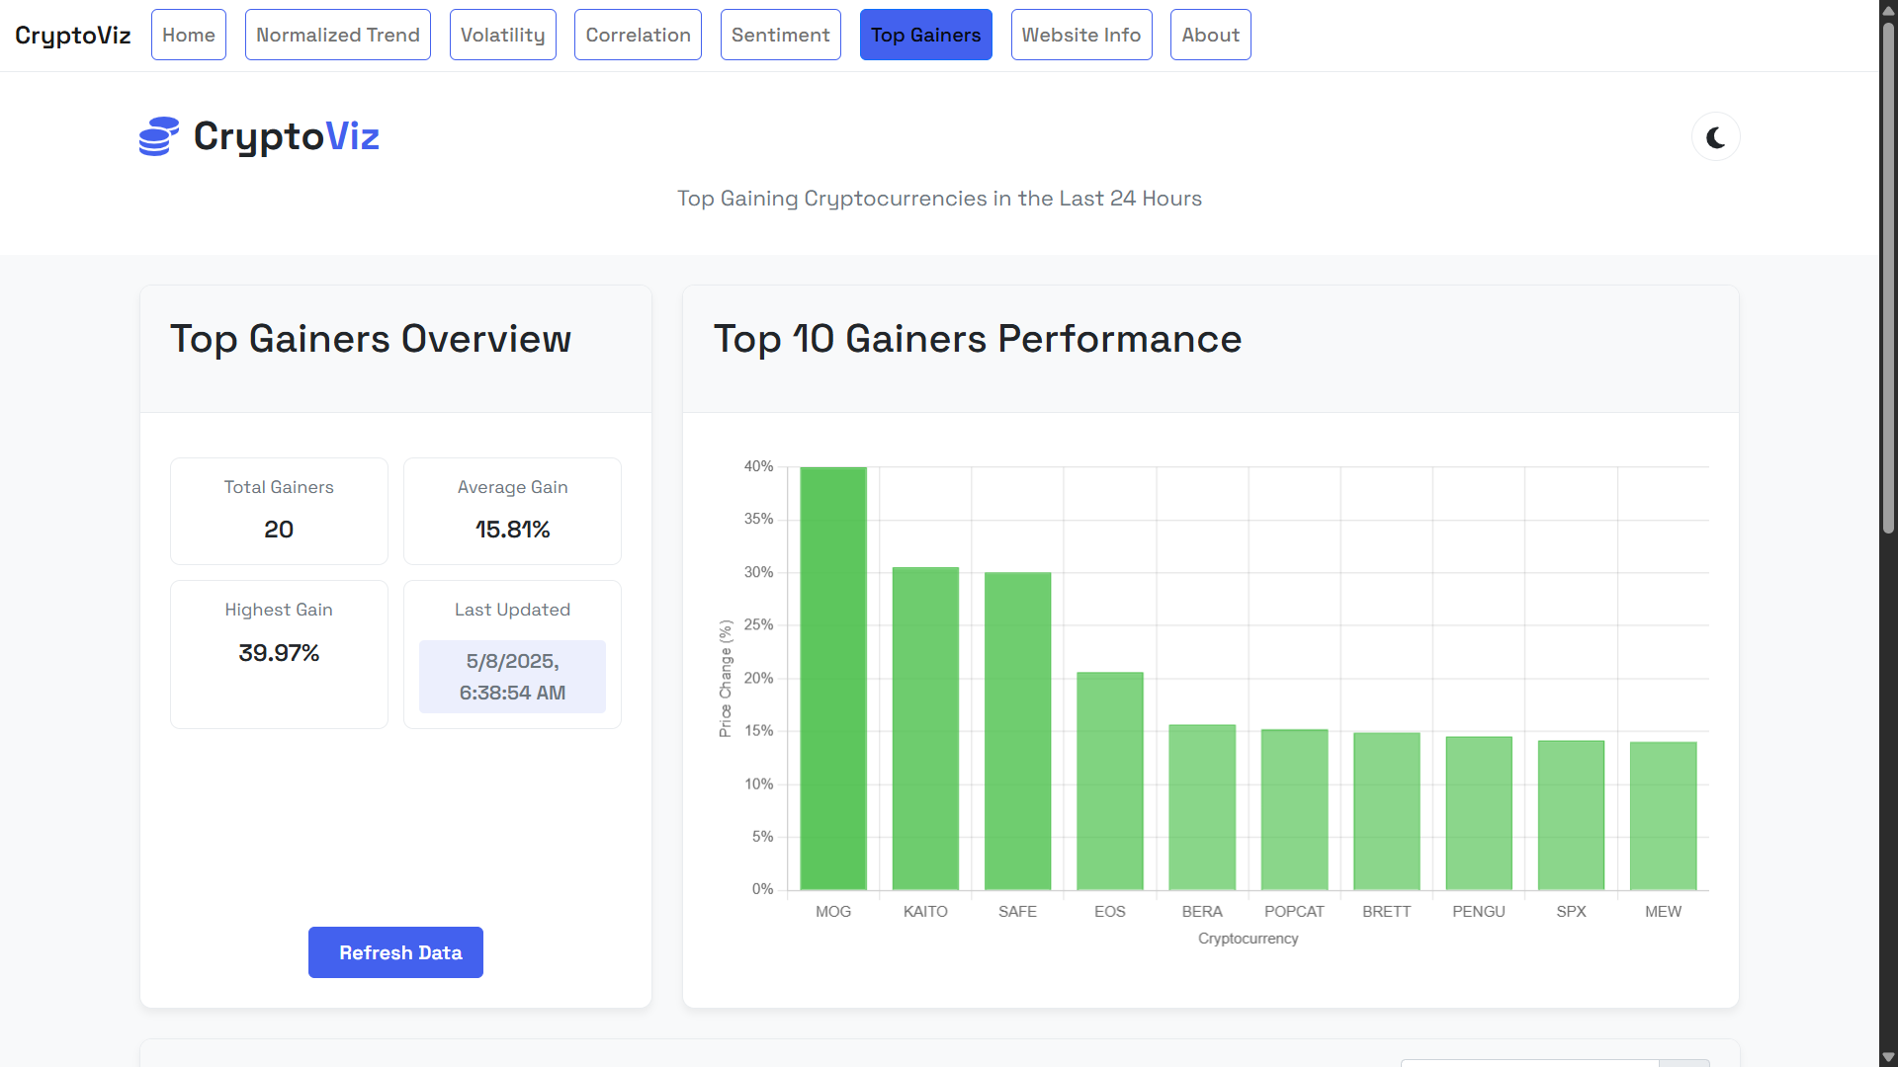Click the Last Updated timestamp badge
This screenshot has width=1898, height=1067.
[x=512, y=677]
